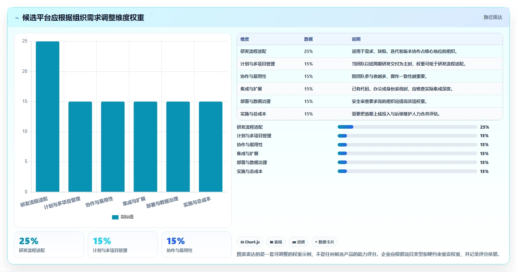517x272 pixels.
Task: Click the 协作与易用性 progress bar
Action: 407,145
